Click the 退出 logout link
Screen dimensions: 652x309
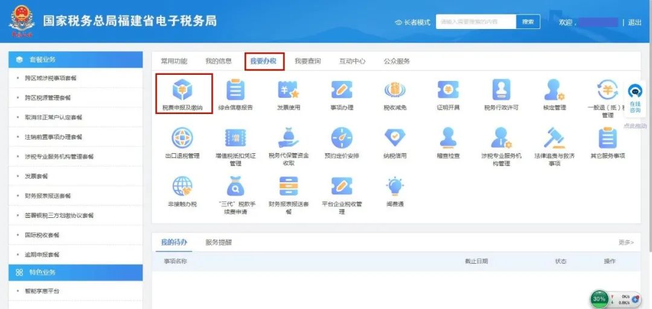coord(634,22)
